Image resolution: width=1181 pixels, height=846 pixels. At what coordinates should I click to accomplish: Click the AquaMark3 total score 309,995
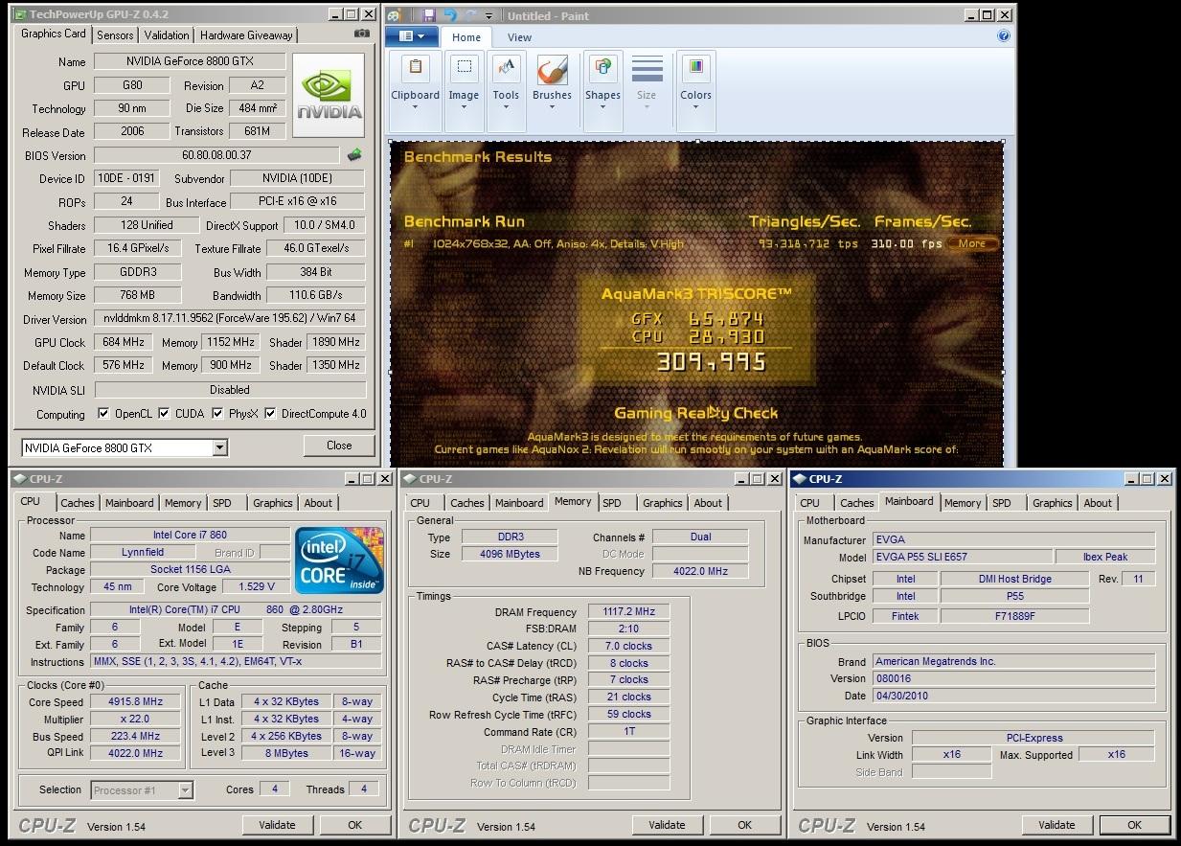pos(710,362)
